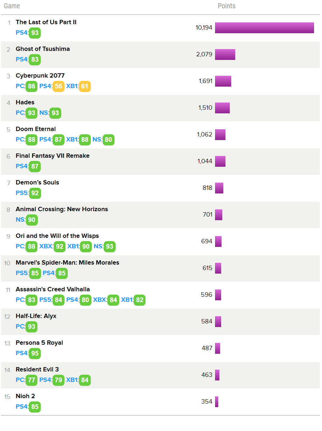Click the Demon's Souls PS5 score badge 92
The height and width of the screenshot is (431, 322).
pos(35,193)
